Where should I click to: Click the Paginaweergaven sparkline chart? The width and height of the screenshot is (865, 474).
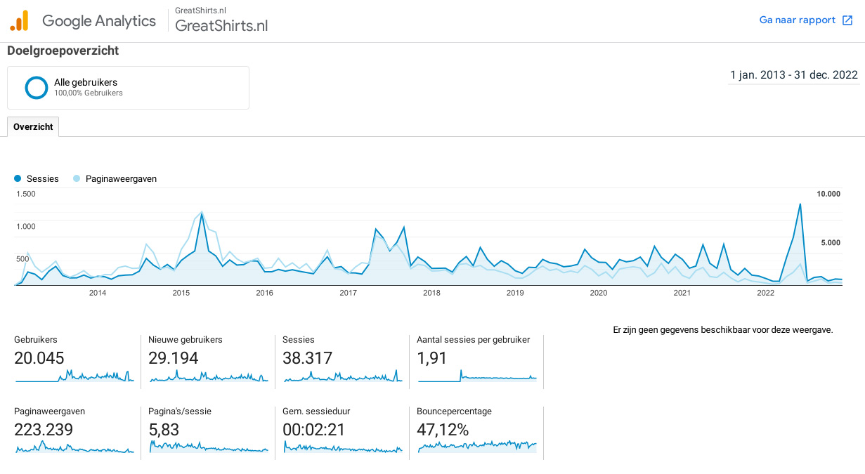[74, 447]
